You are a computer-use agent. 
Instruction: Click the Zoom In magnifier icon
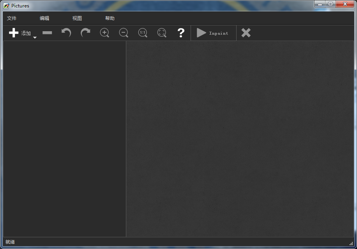point(104,33)
